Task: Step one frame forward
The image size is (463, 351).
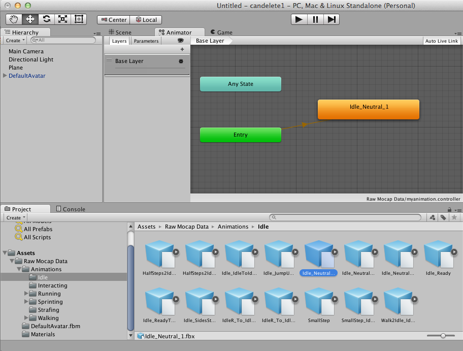Action: (332, 19)
